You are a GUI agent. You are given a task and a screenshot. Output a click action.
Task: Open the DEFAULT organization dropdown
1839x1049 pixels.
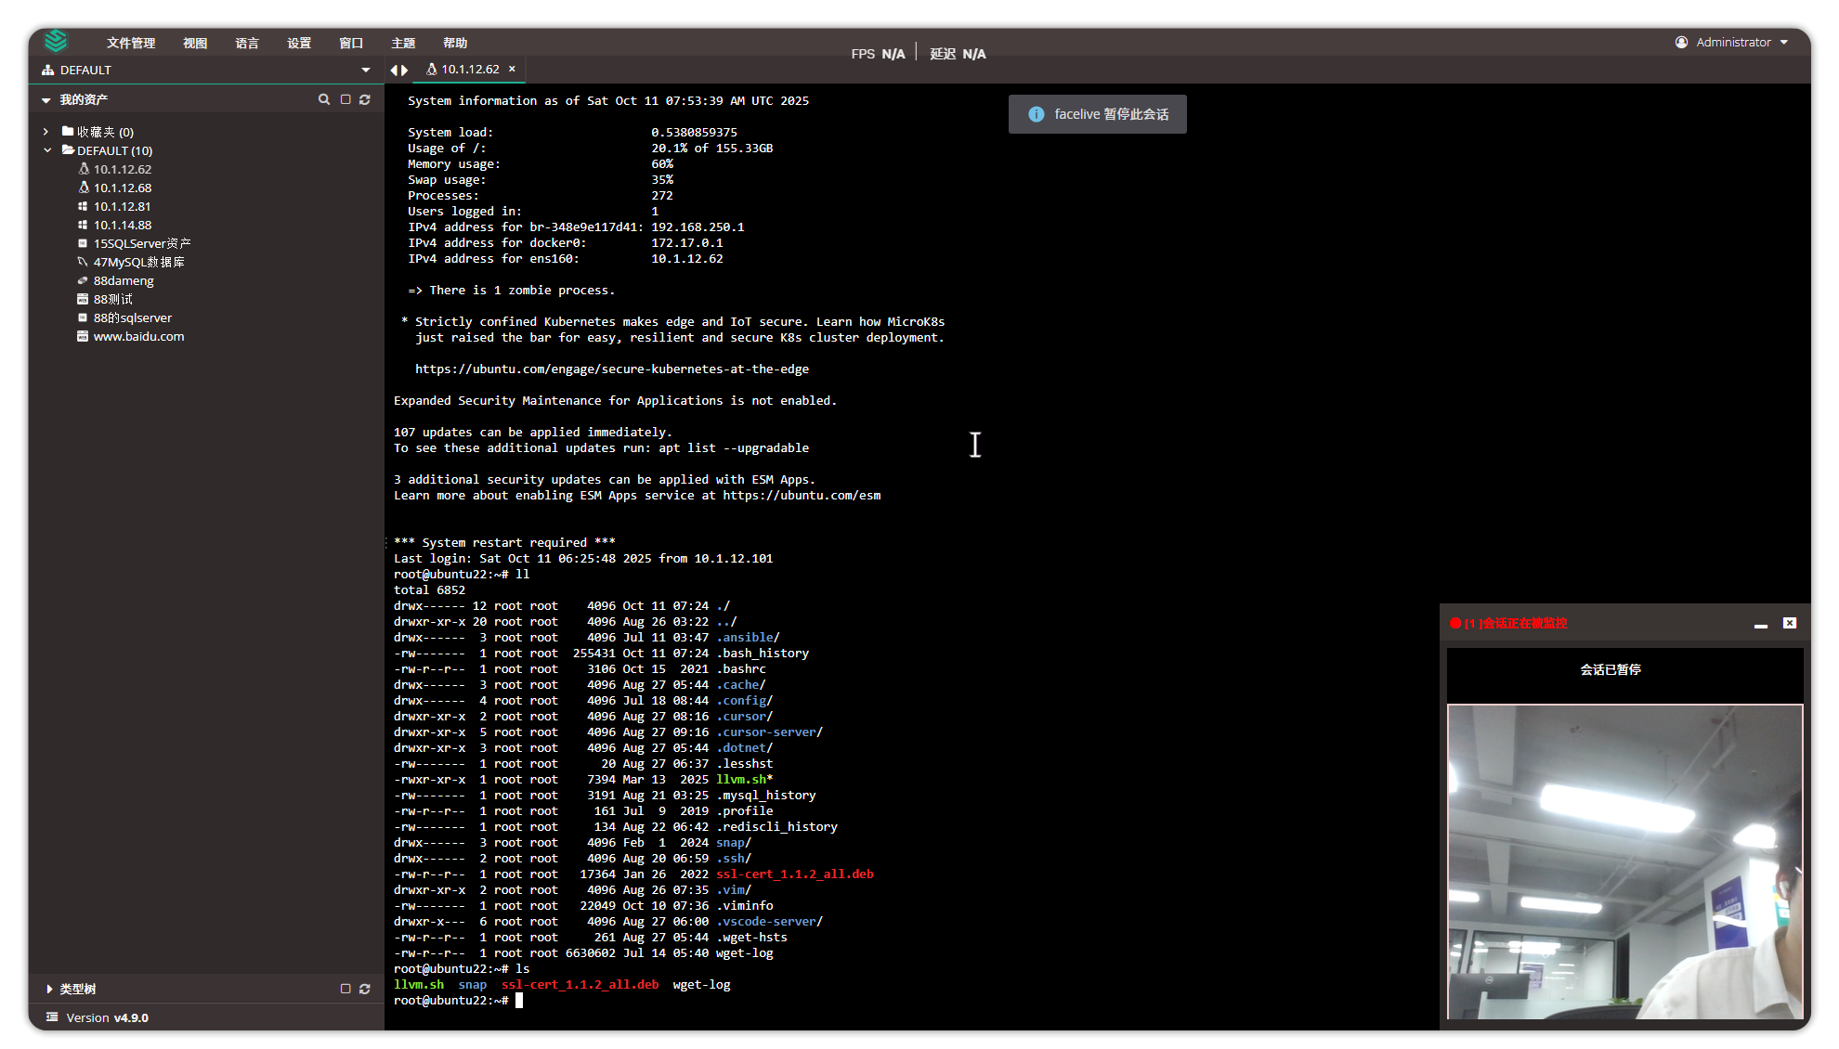[365, 70]
